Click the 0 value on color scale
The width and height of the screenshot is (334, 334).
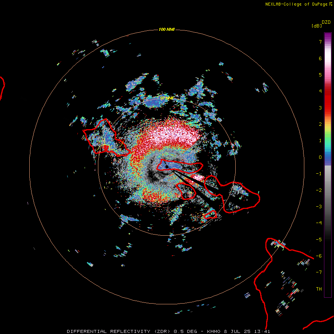point(320,157)
